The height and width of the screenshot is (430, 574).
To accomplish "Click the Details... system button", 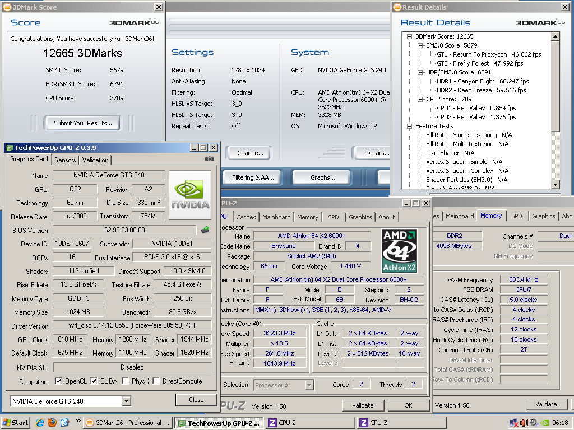I will click(x=373, y=153).
